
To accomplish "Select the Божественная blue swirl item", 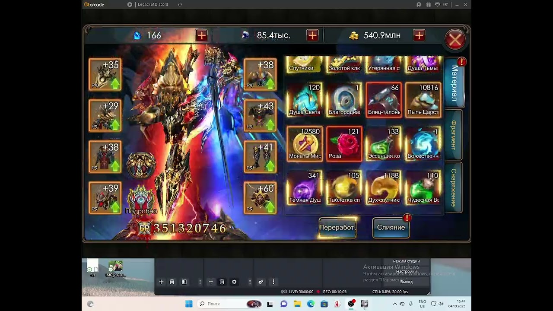I will pos(423,144).
